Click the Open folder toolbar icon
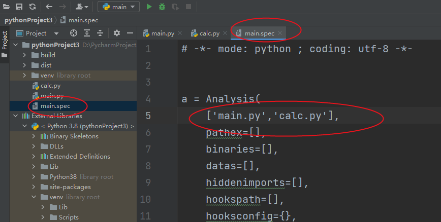 click(6, 7)
